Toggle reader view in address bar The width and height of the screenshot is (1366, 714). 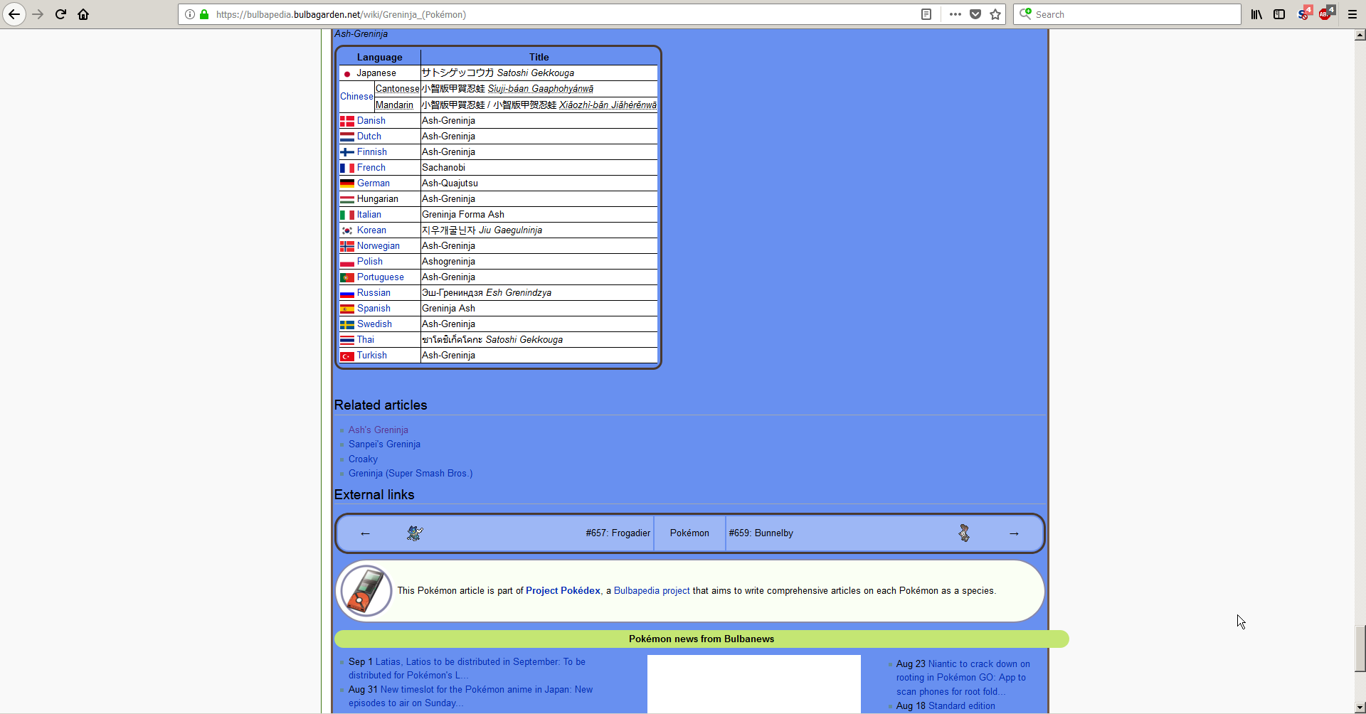[x=926, y=14]
